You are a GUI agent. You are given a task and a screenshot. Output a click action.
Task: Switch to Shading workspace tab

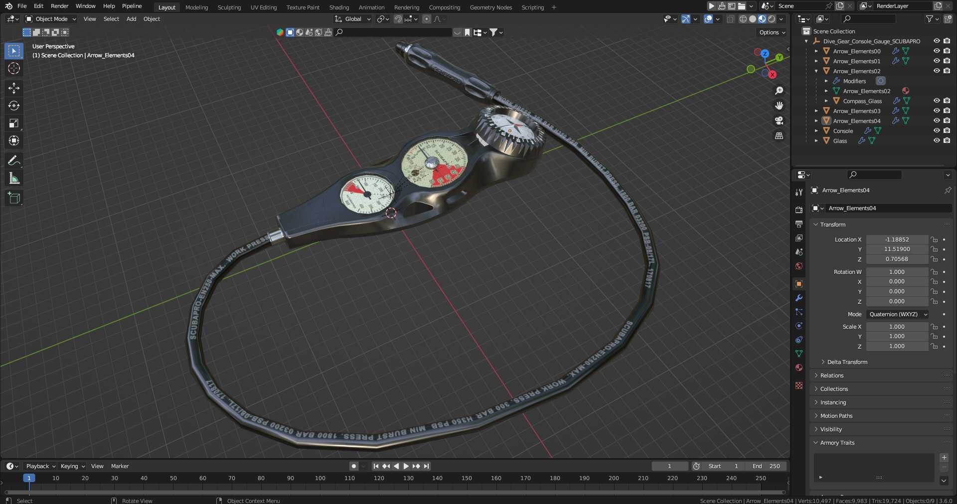[x=339, y=7]
